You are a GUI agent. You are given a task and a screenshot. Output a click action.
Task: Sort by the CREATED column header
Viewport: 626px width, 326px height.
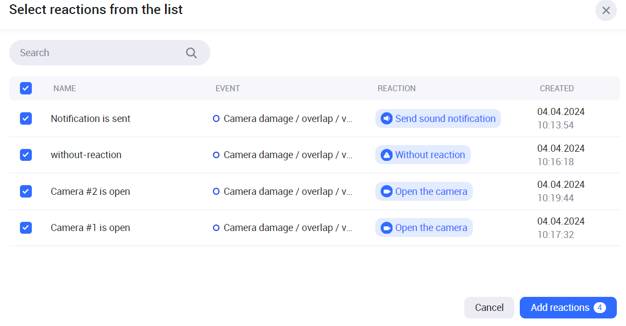click(556, 89)
